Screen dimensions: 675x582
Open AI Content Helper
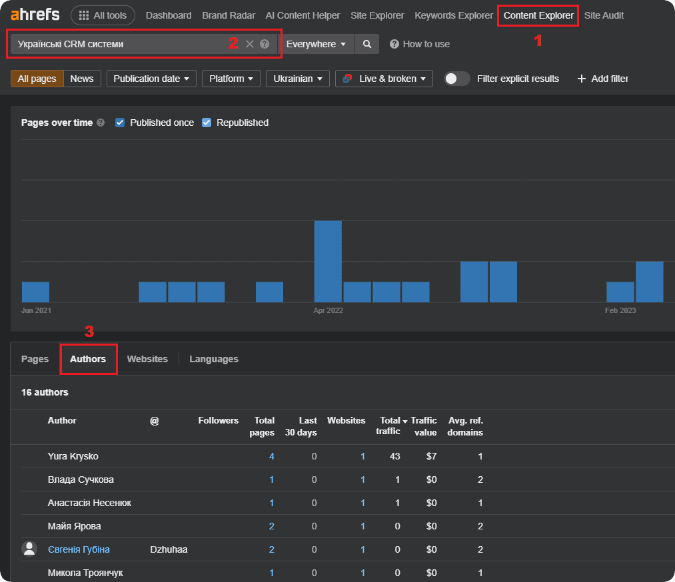tap(303, 15)
